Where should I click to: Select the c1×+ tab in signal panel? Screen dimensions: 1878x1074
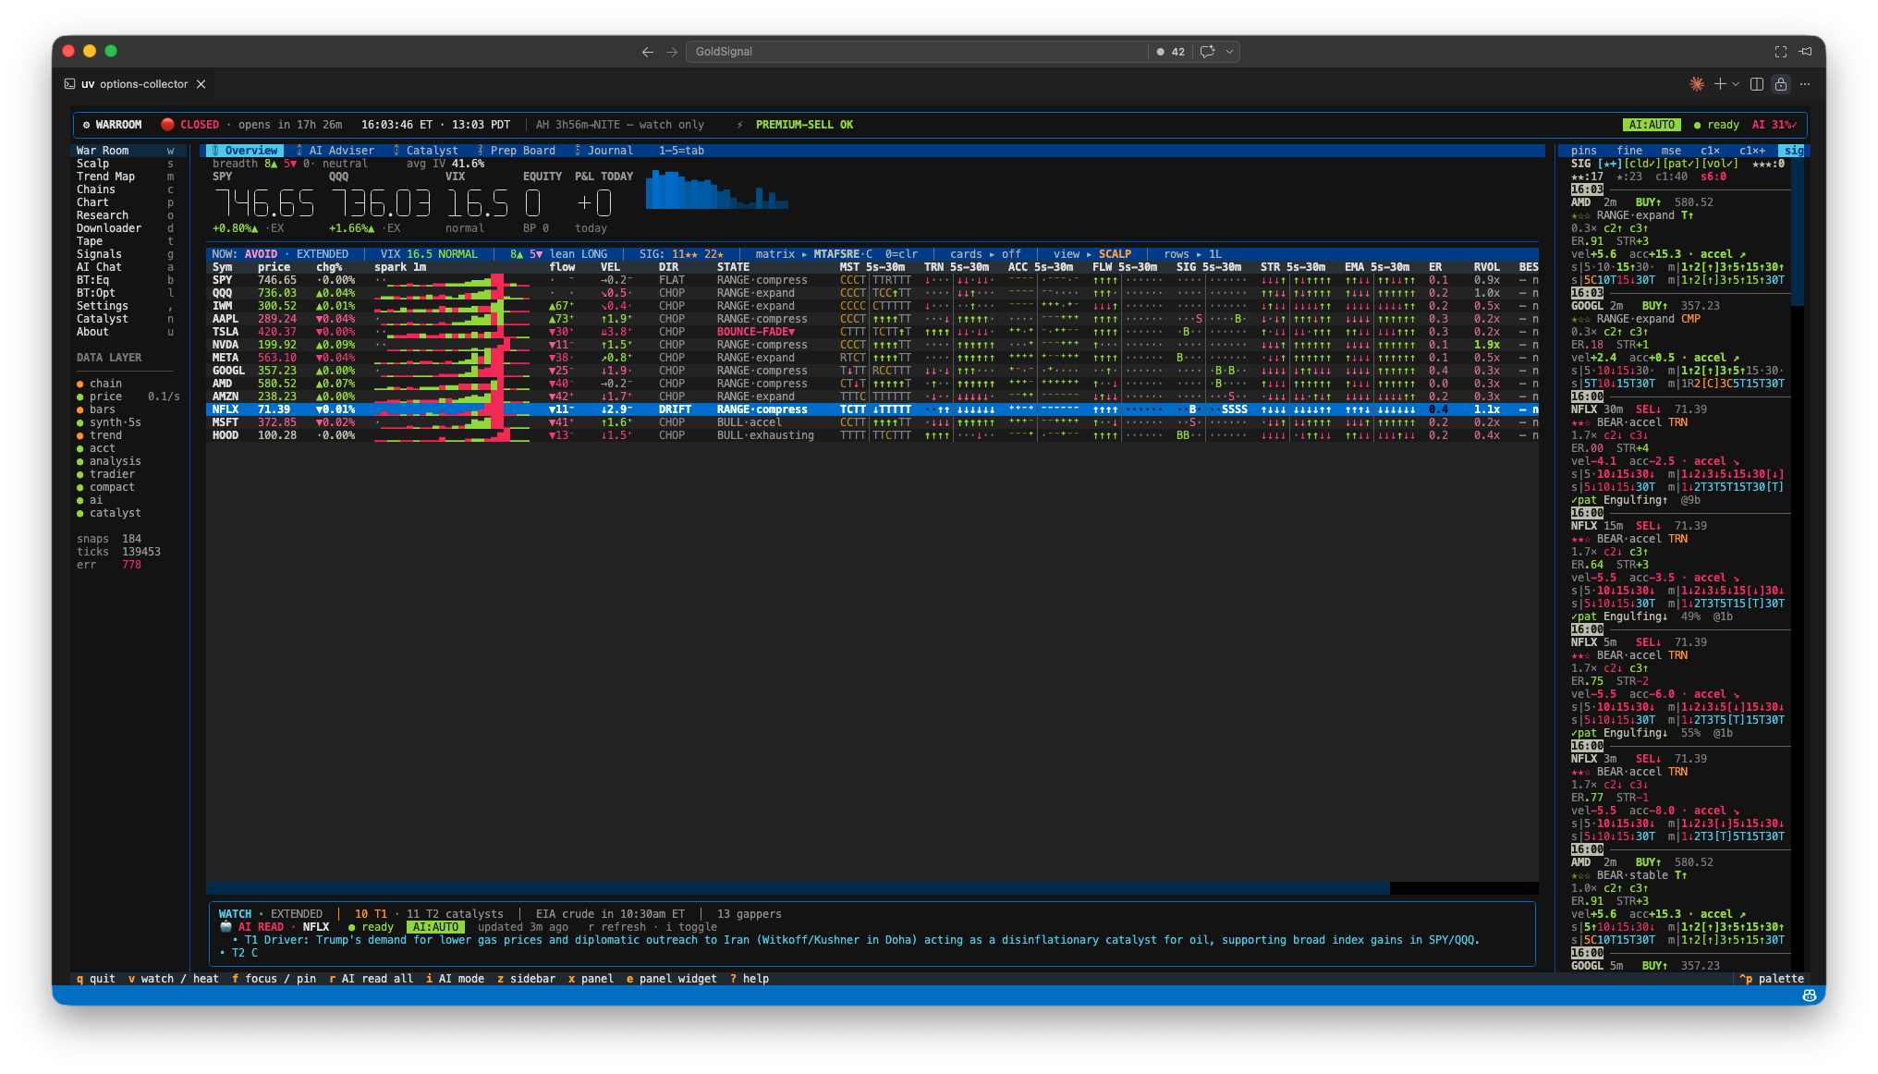pos(1752,151)
